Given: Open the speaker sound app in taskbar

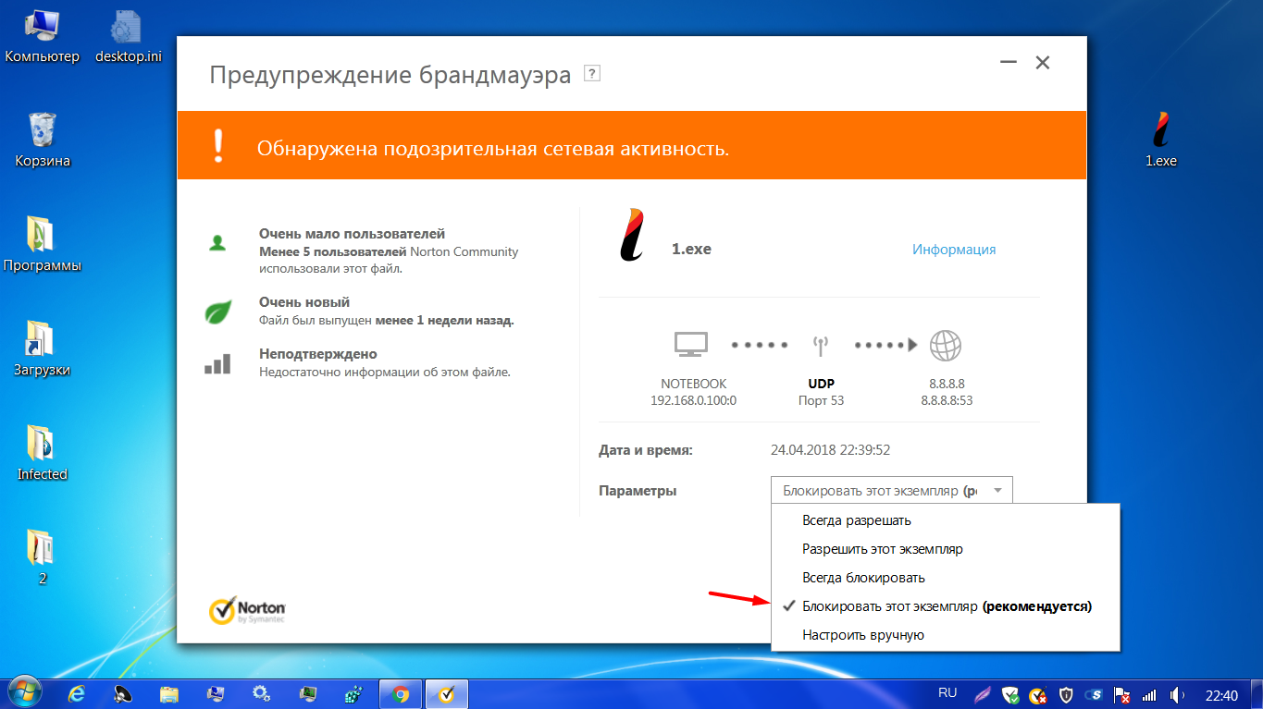Looking at the screenshot, I should (123, 694).
